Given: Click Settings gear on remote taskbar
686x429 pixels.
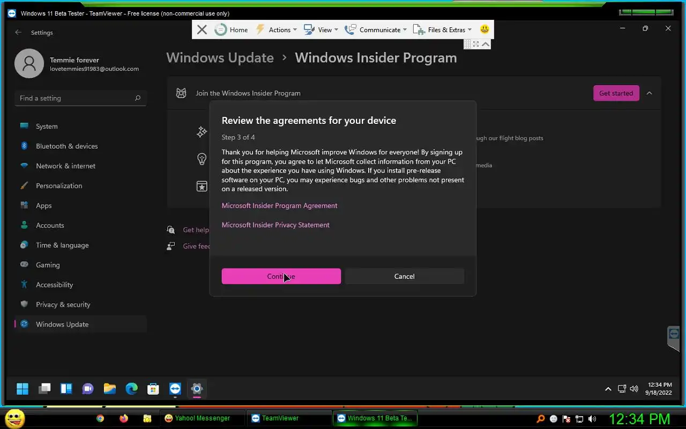Looking at the screenshot, I should [197, 389].
